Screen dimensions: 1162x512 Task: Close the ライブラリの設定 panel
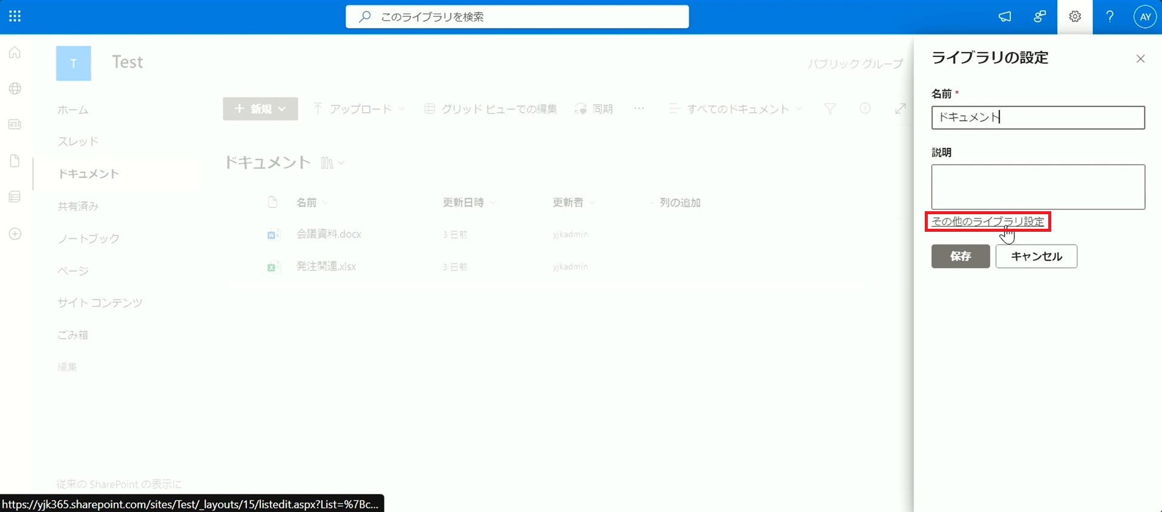click(1140, 59)
